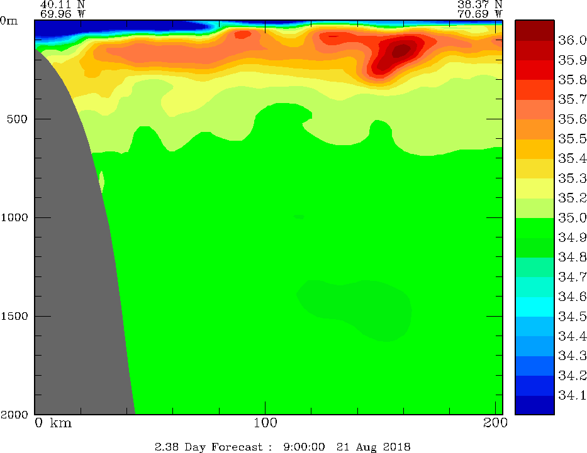Click the '35.9' colorbar value

pyautogui.click(x=572, y=60)
